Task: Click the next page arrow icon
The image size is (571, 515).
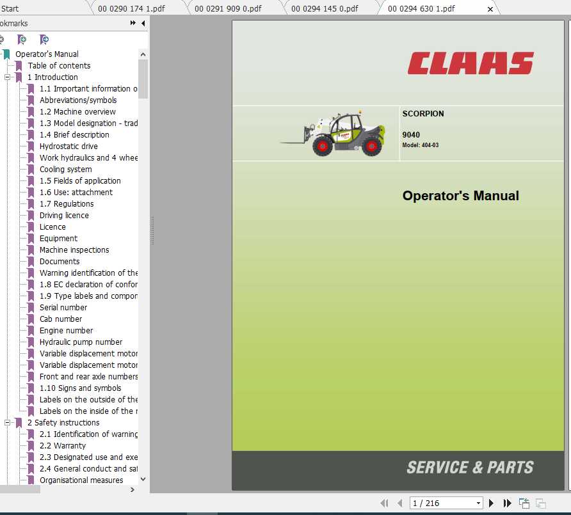Action: pyautogui.click(x=491, y=503)
